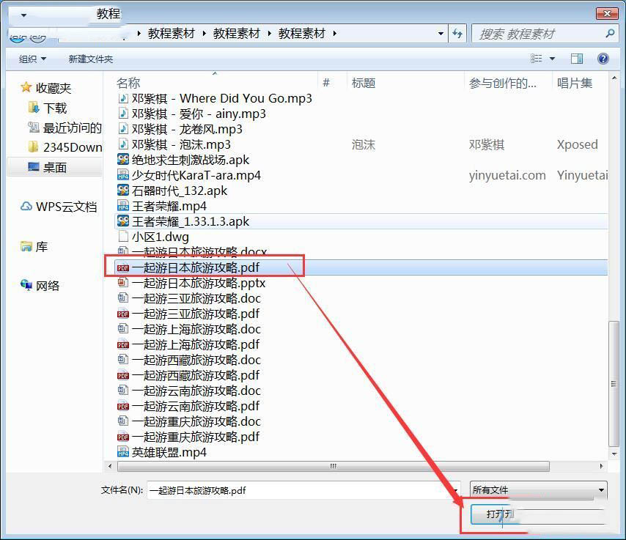Select 一起游云南旅游攻略.doc file icon
Viewport: 626px width, 540px height.
point(123,391)
